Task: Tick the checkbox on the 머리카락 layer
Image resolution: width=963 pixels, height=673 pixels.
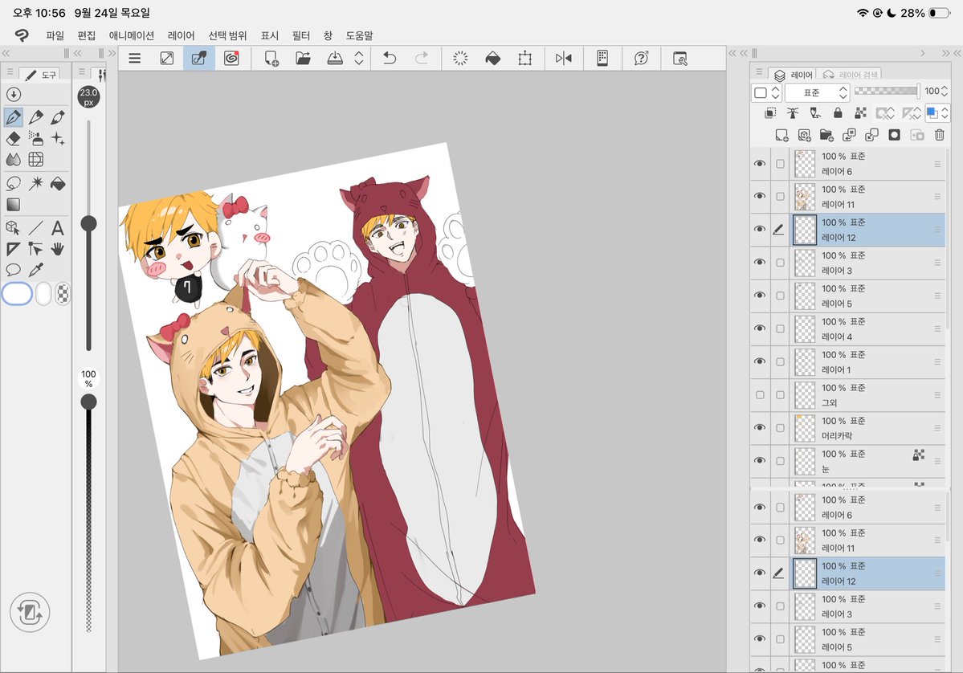Action: 780,428
